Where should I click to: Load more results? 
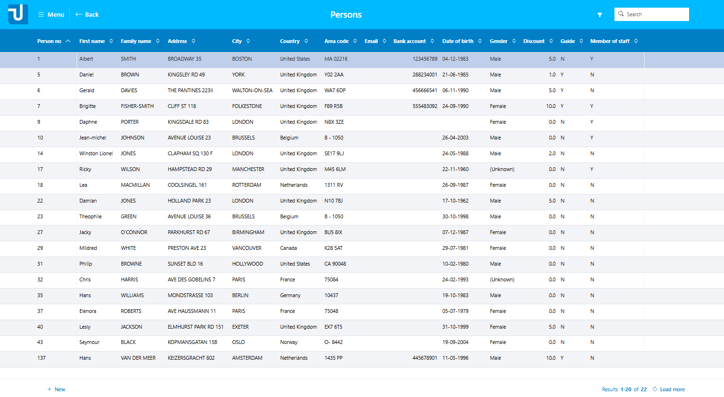(x=669, y=389)
